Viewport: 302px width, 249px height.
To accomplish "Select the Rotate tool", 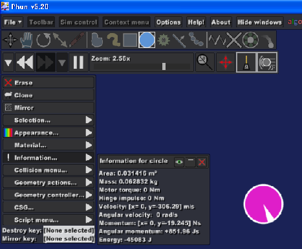I will coord(43,40).
